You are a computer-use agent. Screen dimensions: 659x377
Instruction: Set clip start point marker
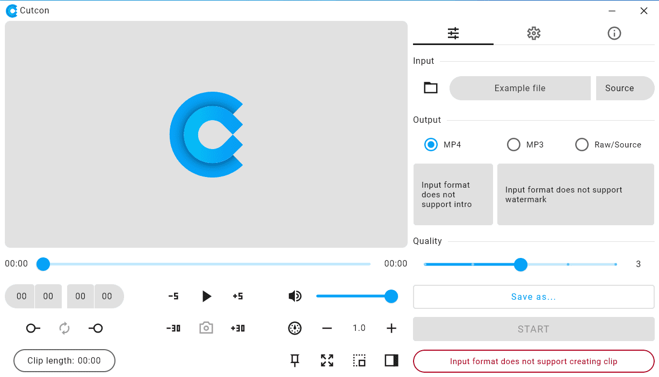tap(33, 328)
